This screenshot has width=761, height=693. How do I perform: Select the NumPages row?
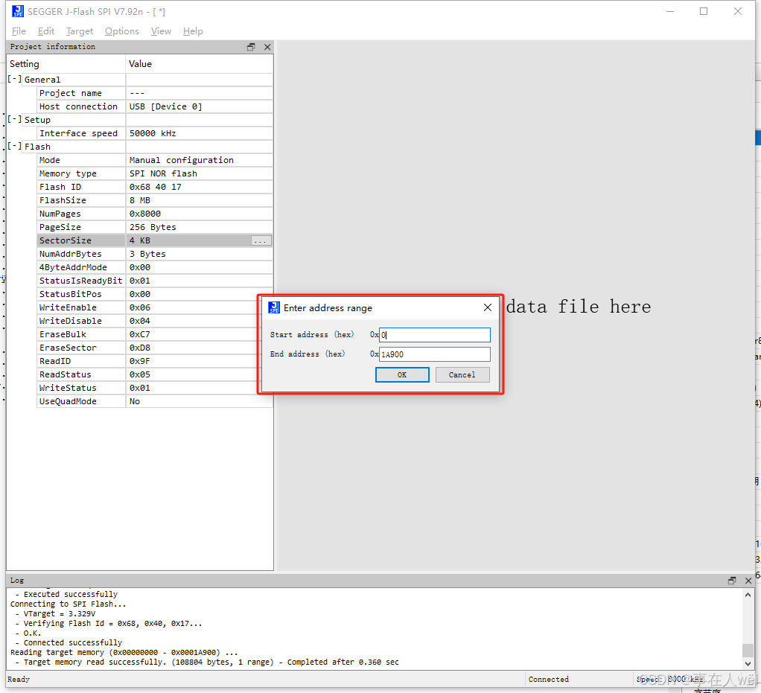point(155,214)
